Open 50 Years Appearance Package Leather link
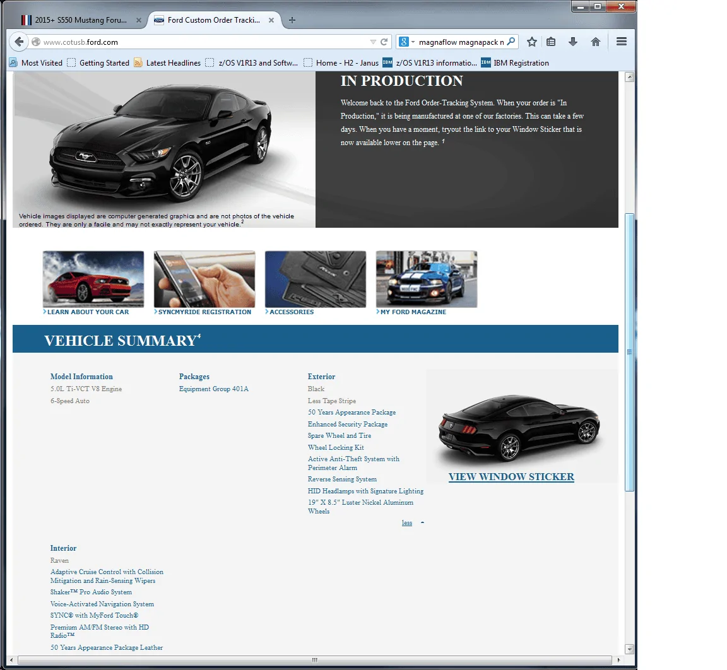 pyautogui.click(x=107, y=647)
